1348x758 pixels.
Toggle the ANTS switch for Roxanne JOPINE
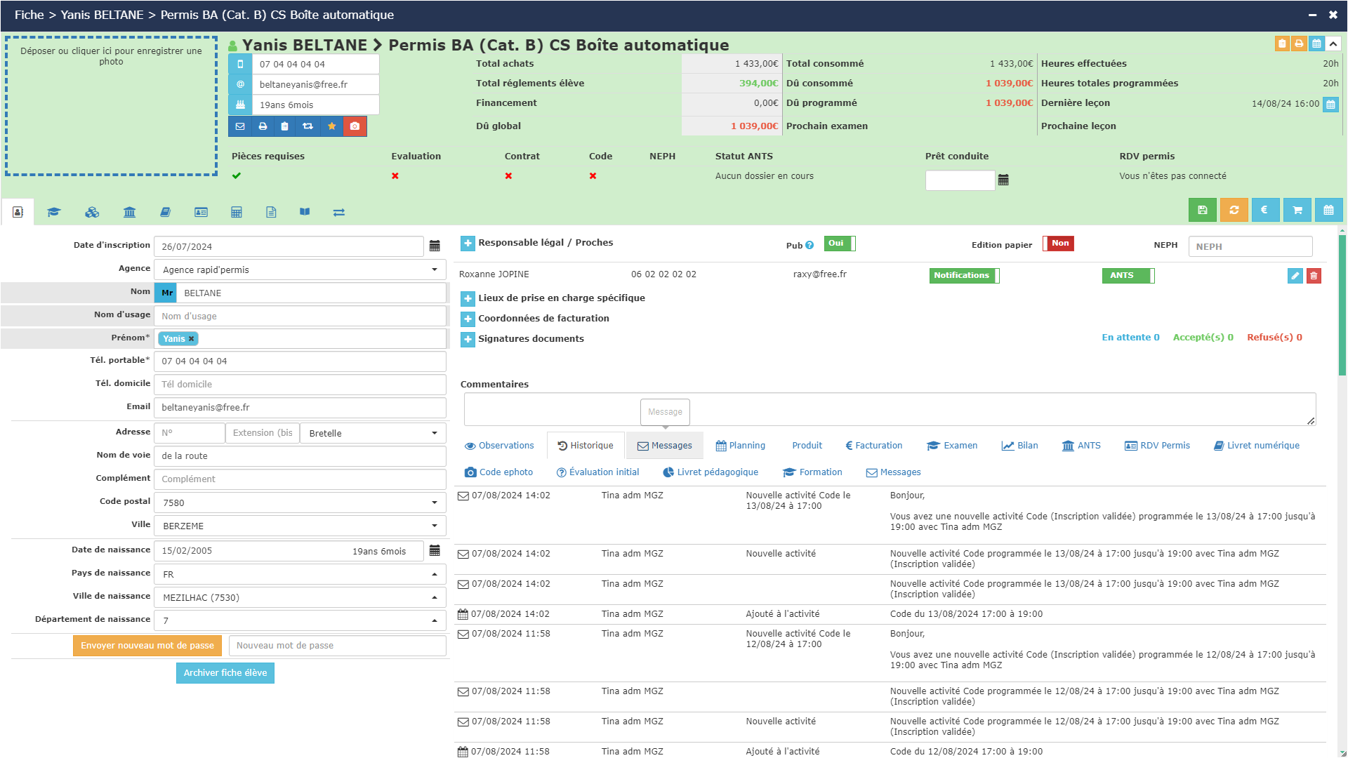click(x=1128, y=276)
